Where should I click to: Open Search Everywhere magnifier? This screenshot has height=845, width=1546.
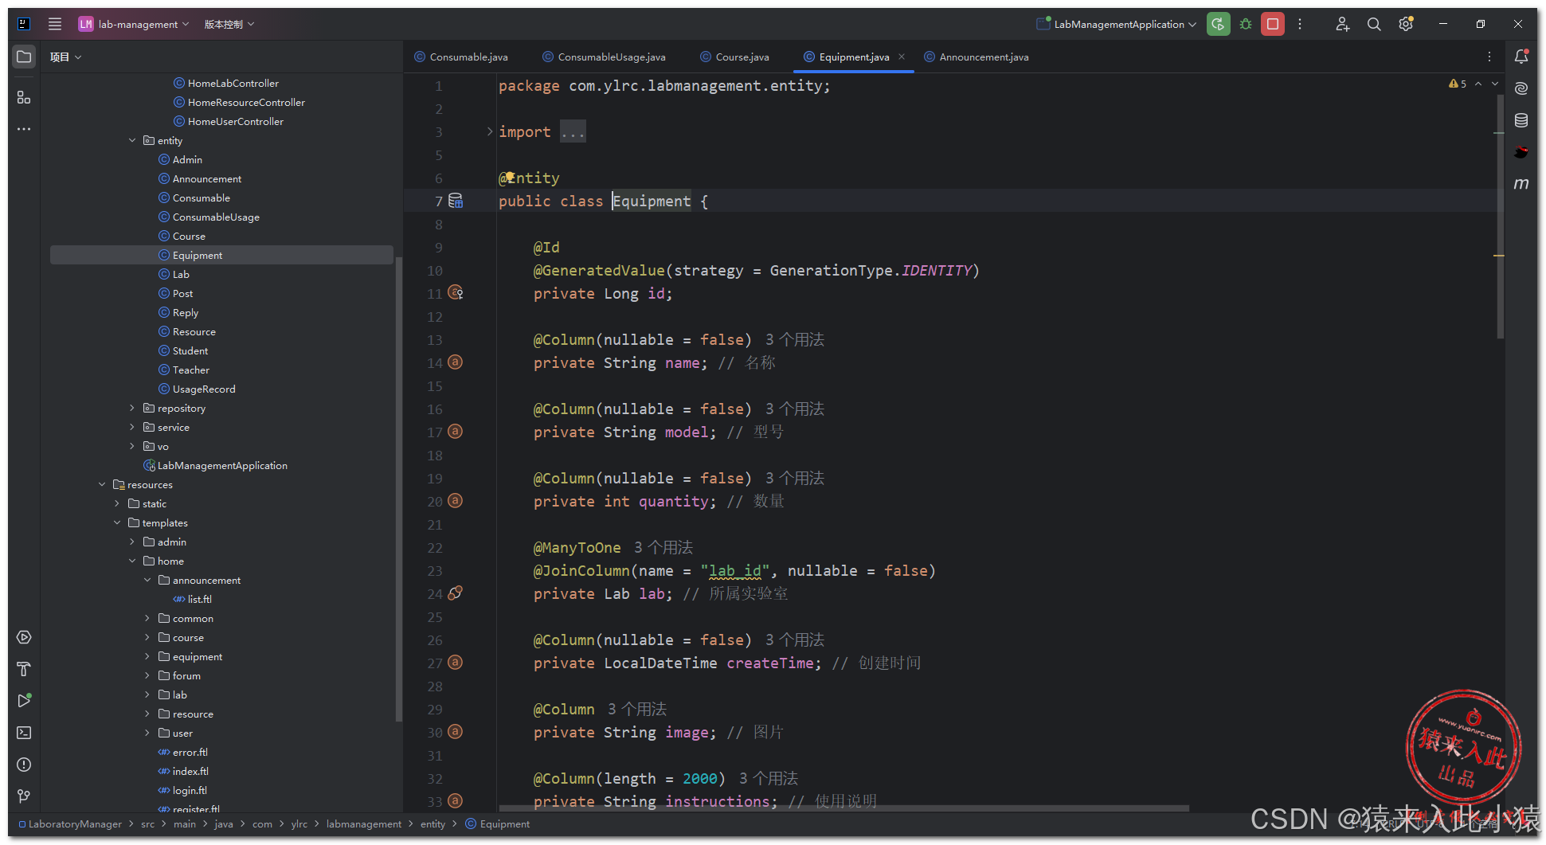point(1374,24)
